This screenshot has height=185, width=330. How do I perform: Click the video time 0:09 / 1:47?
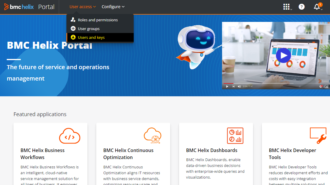(x=248, y=86)
